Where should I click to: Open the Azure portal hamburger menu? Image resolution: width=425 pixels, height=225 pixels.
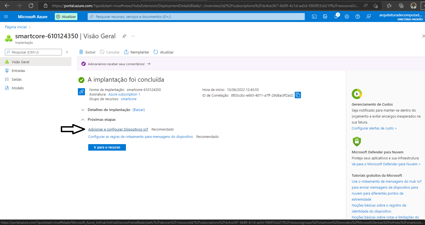6,17
